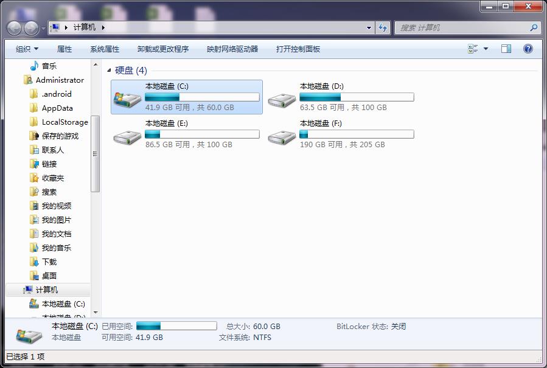547x368 pixels.
Task: Collapse the 硬盘 (4) group
Action: (x=110, y=71)
